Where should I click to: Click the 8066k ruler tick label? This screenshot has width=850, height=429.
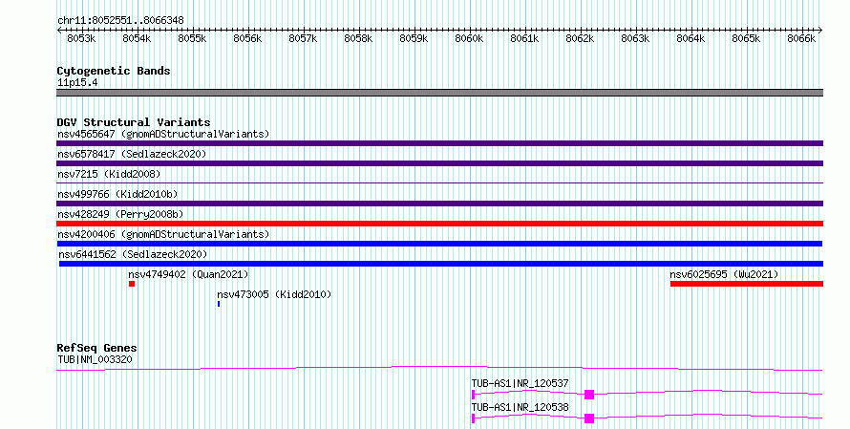pos(801,38)
